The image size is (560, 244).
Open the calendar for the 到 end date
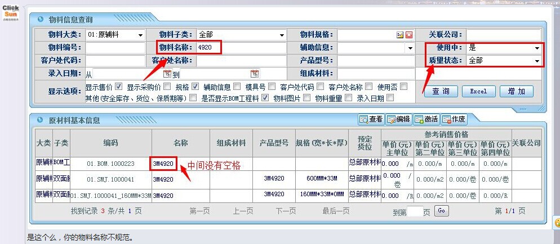[255, 74]
